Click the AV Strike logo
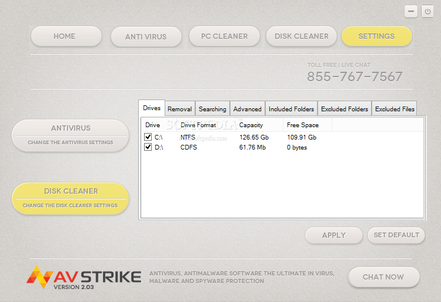 click(x=84, y=277)
